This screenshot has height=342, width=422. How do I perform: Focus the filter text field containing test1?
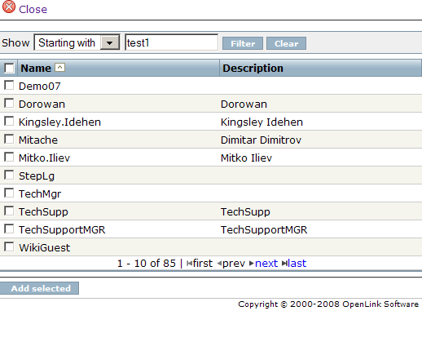coord(171,42)
